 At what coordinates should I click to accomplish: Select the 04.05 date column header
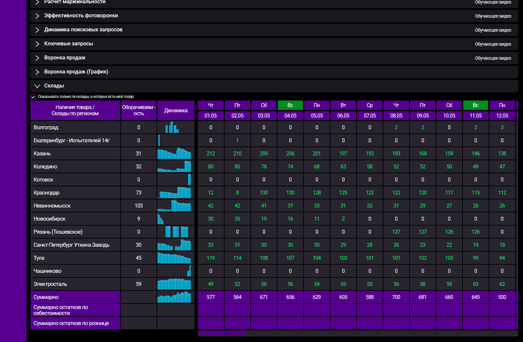(x=290, y=116)
